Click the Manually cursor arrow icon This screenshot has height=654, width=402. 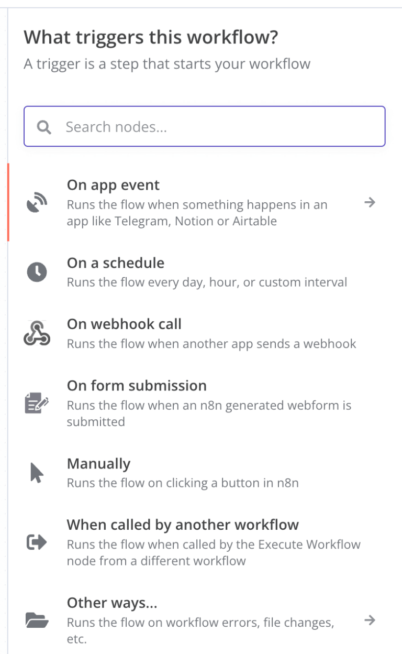37,473
